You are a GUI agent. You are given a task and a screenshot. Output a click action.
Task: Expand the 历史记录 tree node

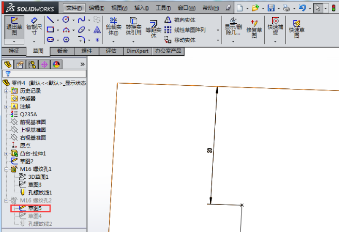click(6, 90)
